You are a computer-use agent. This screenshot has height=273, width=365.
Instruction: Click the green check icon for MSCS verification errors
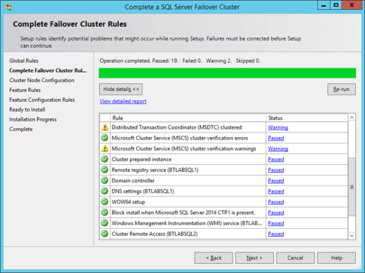tap(105, 138)
